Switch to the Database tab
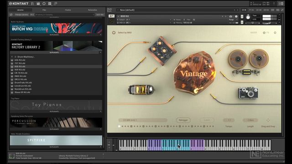This screenshot has width=292, height=164. (x=68, y=10)
